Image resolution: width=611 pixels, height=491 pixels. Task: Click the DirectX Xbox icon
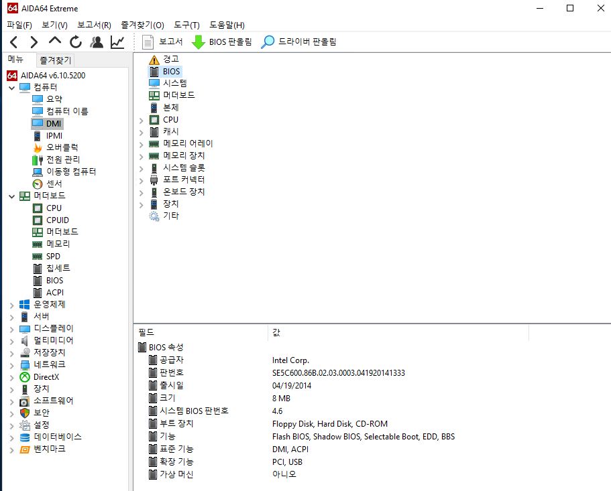(25, 377)
